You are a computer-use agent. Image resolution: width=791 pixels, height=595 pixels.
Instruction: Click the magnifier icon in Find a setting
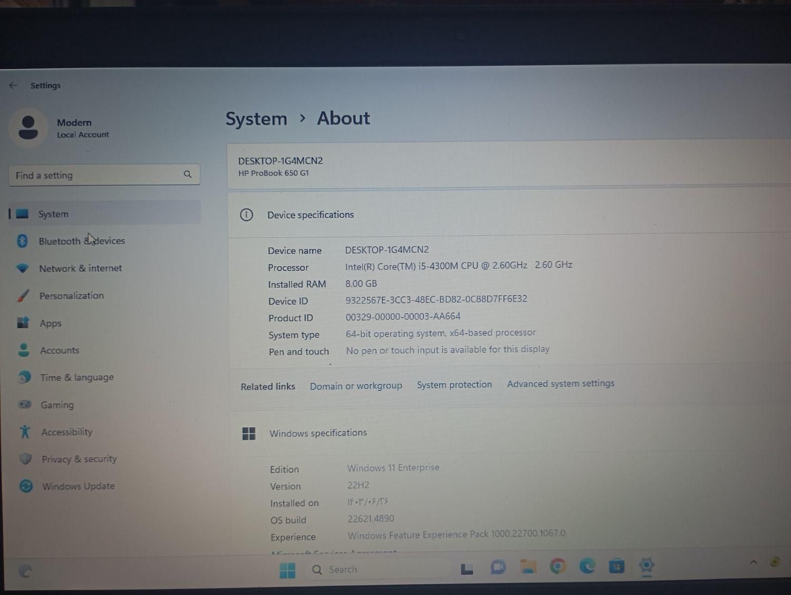(188, 174)
